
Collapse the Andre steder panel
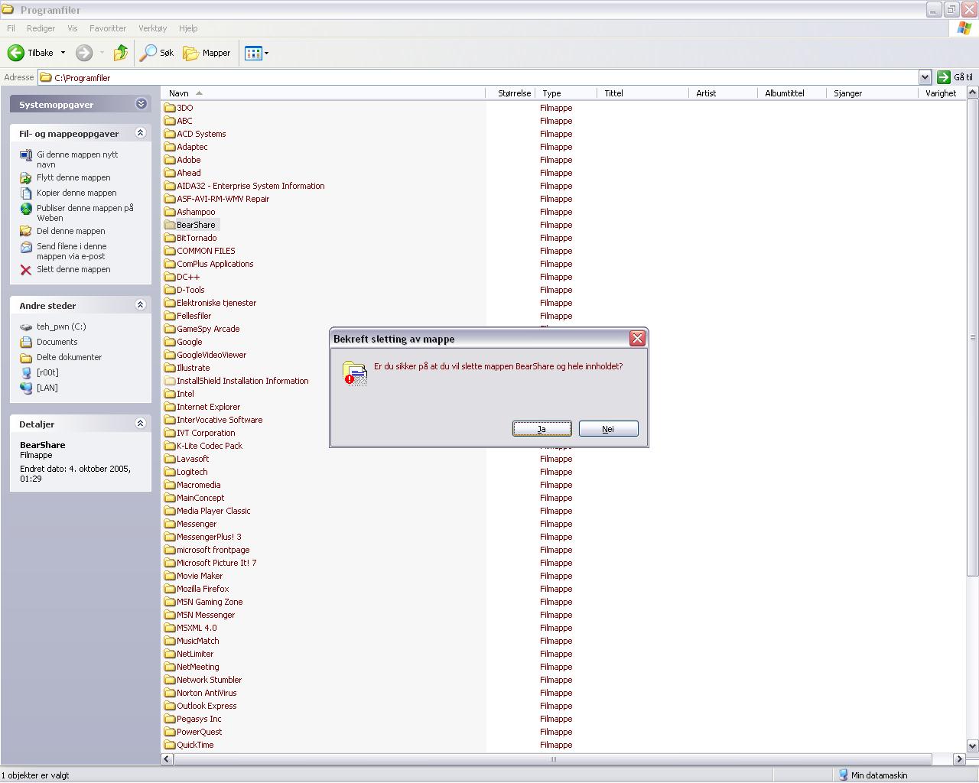click(141, 305)
